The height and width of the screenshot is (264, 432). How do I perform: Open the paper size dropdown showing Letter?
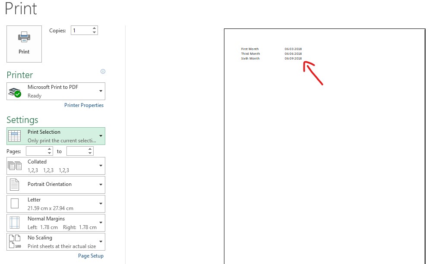[x=101, y=203]
